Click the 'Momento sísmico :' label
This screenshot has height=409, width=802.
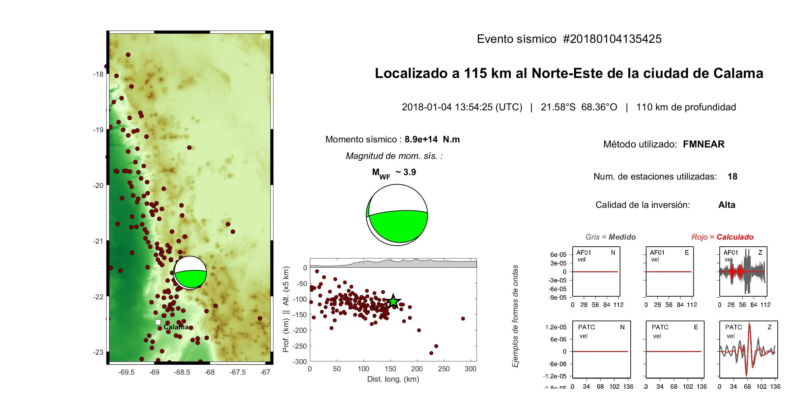[x=364, y=139]
